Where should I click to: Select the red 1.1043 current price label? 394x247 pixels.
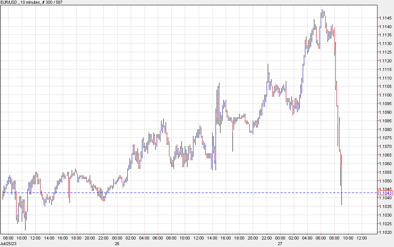385,193
